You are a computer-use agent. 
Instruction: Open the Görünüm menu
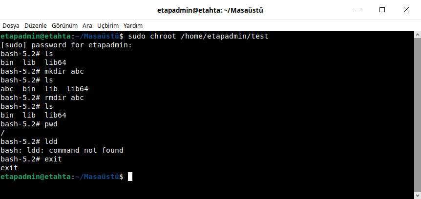[64, 25]
